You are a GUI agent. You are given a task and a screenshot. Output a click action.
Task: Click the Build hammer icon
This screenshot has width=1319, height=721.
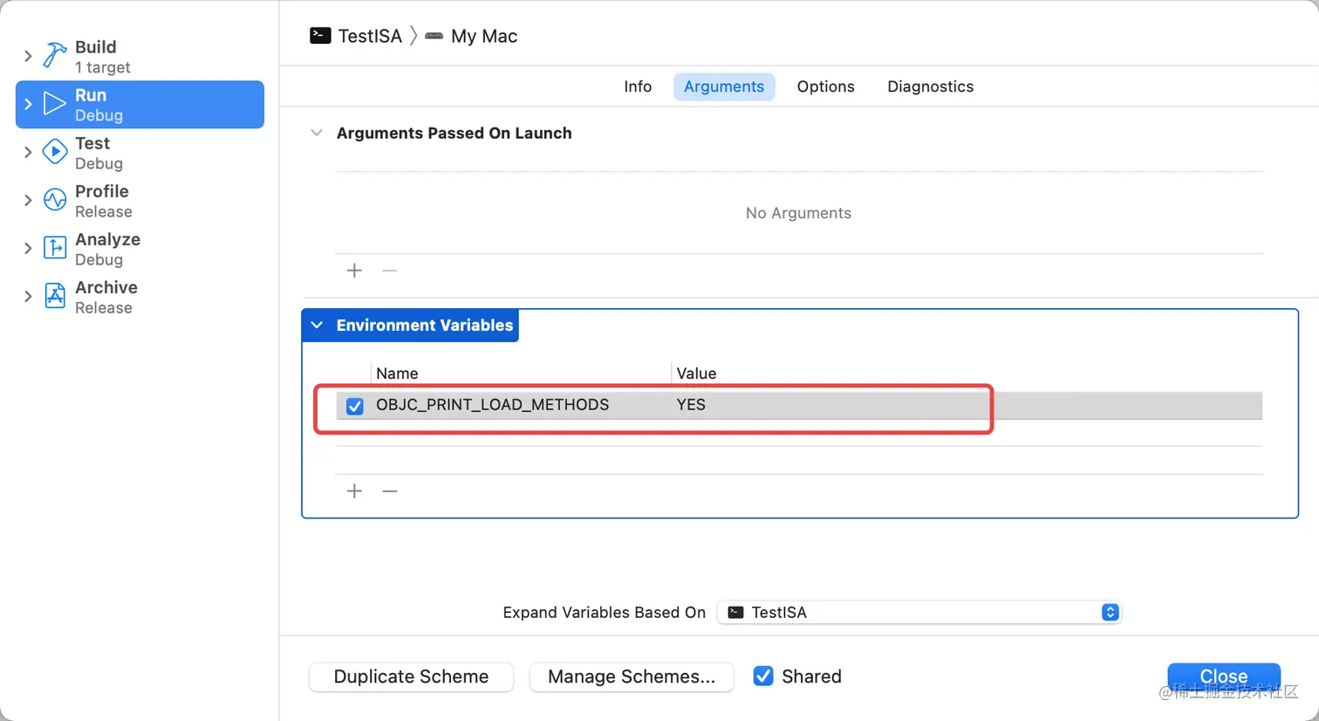(55, 56)
